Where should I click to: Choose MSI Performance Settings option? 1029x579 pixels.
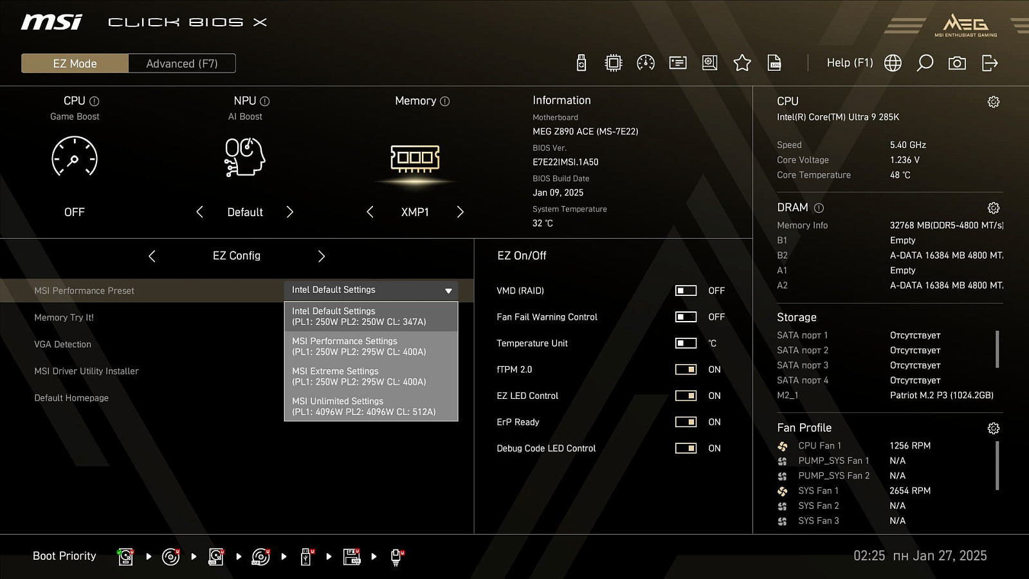pos(371,346)
